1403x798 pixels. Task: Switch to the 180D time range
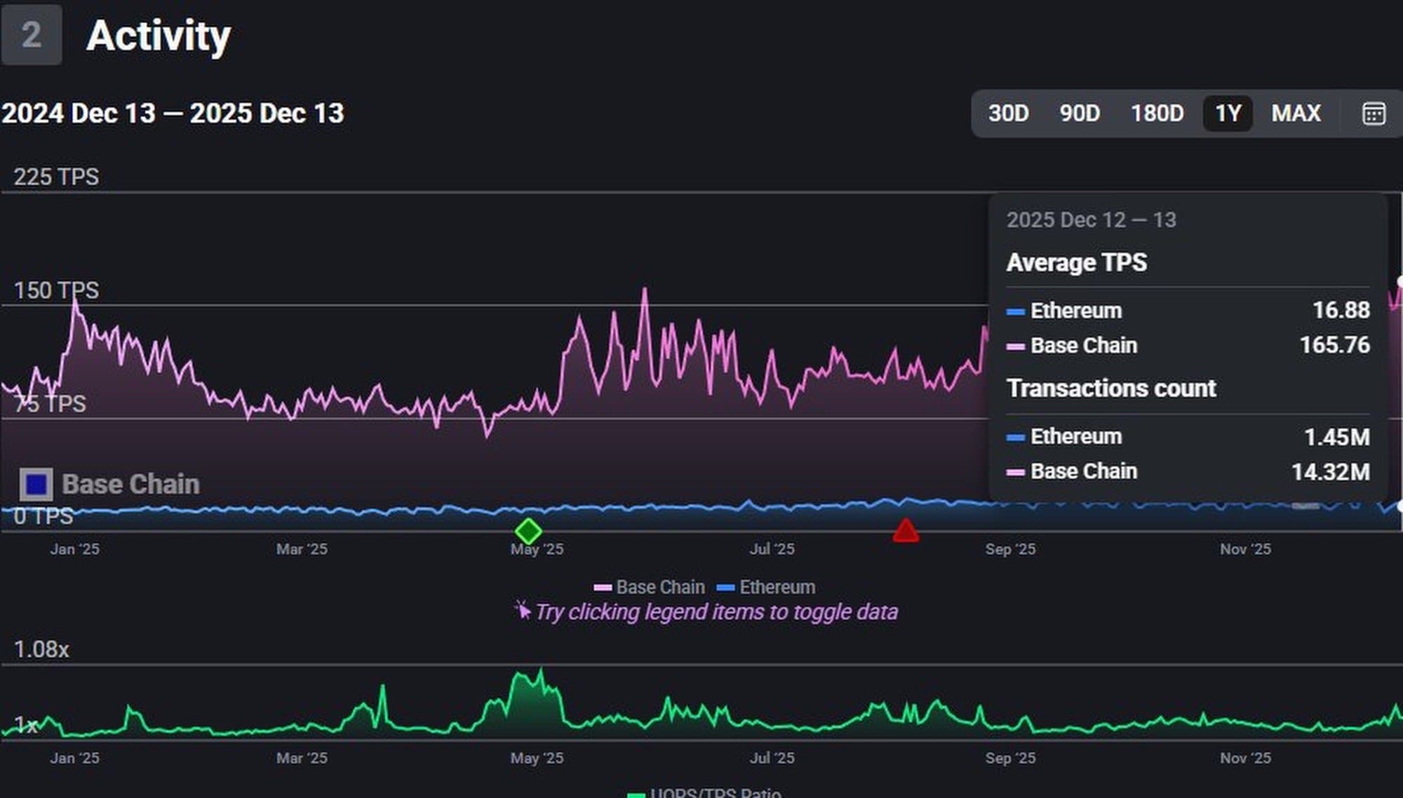[x=1157, y=114]
